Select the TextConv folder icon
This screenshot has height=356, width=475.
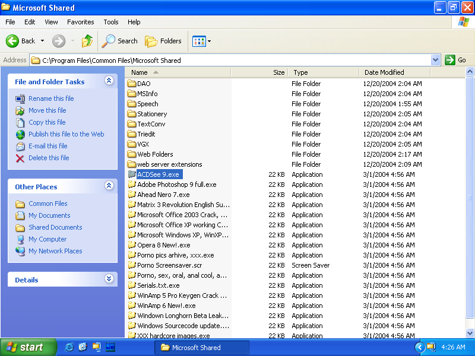tap(132, 124)
